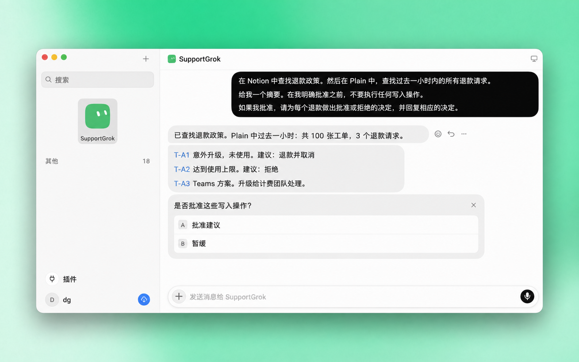
Task: Open ticket link T-A1
Action: coord(181,155)
